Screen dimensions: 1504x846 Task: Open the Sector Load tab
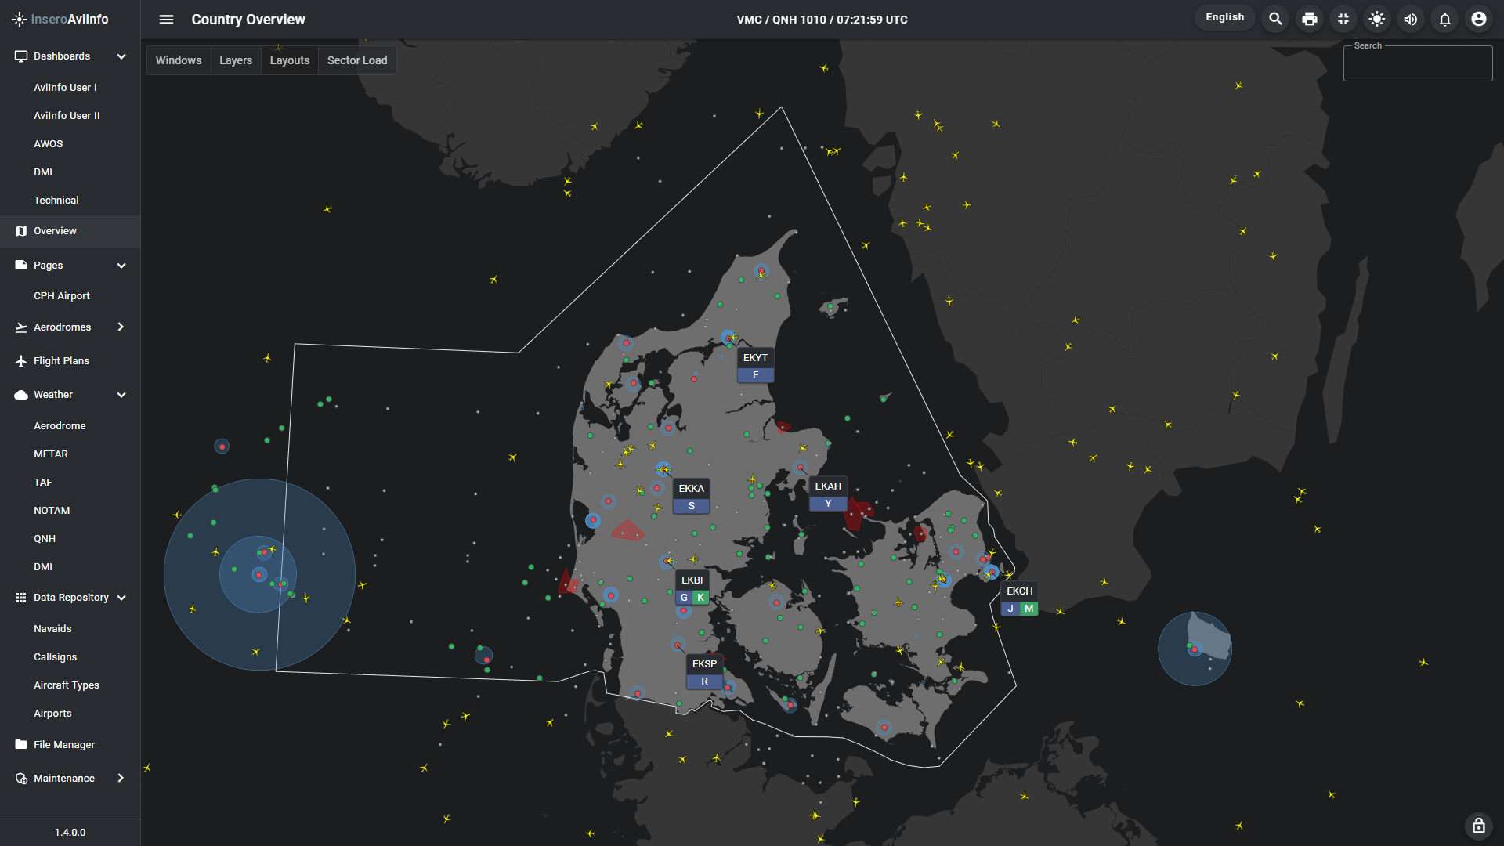pos(356,60)
